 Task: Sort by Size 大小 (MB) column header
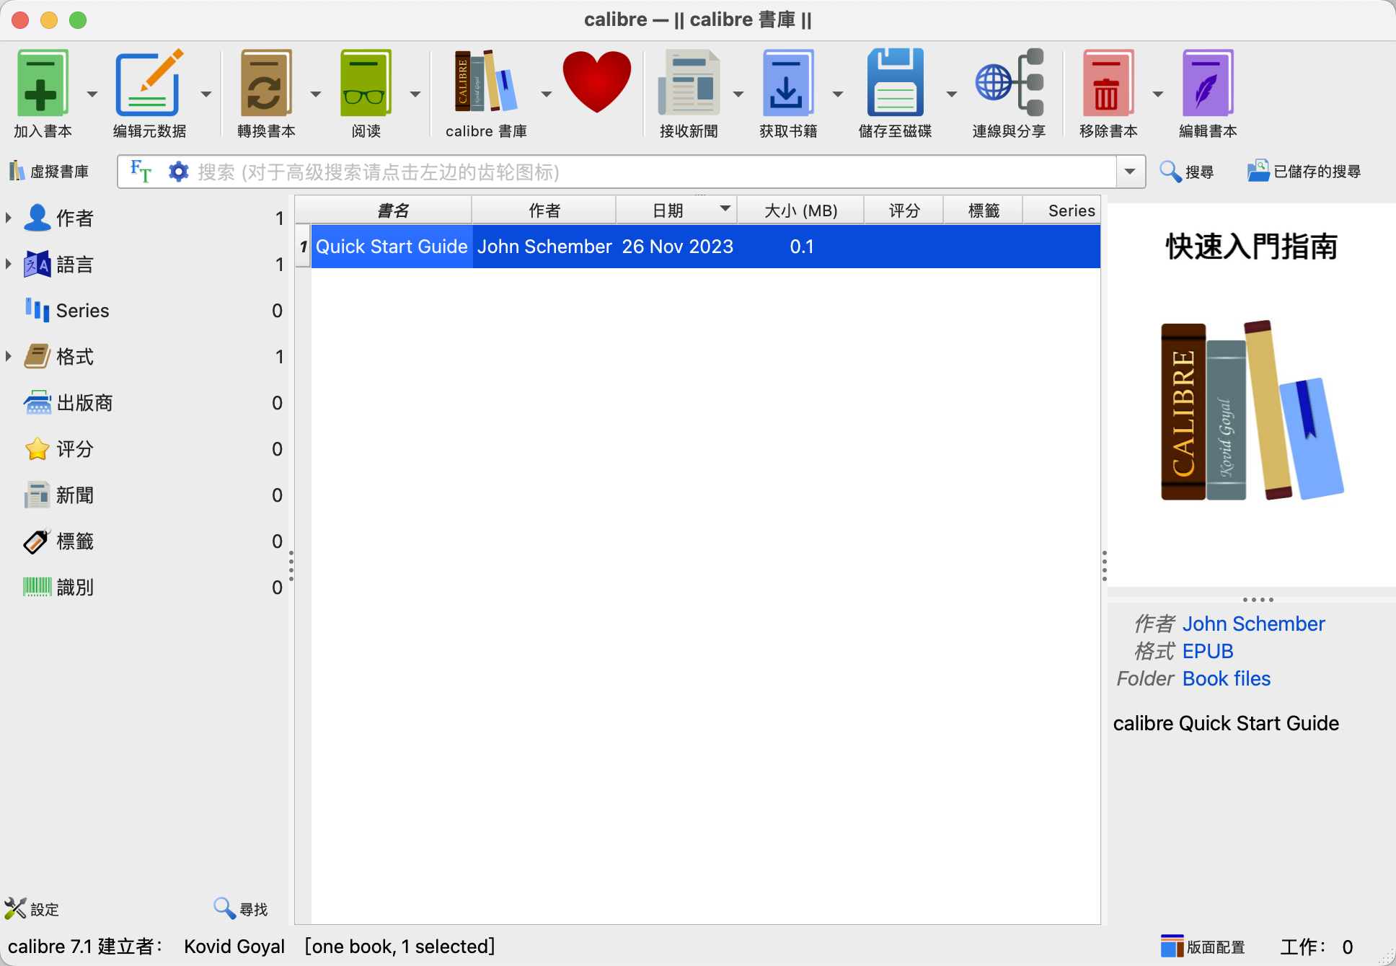800,211
